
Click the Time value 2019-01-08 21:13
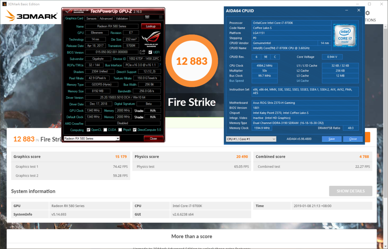(x=313, y=206)
